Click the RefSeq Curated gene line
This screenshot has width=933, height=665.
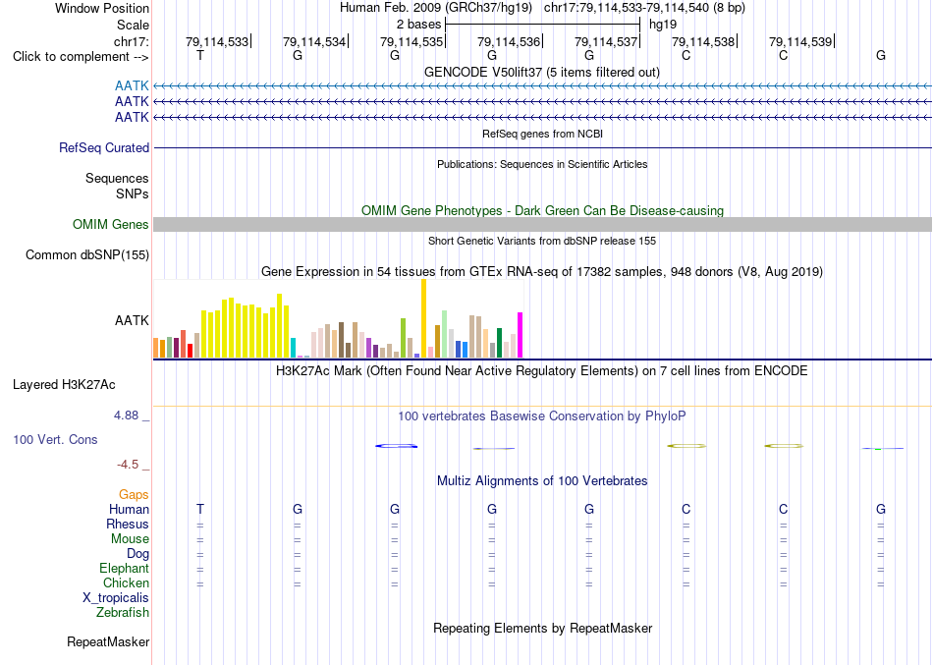click(x=542, y=147)
